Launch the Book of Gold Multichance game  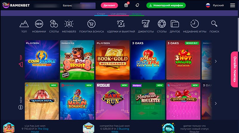click(x=113, y=60)
